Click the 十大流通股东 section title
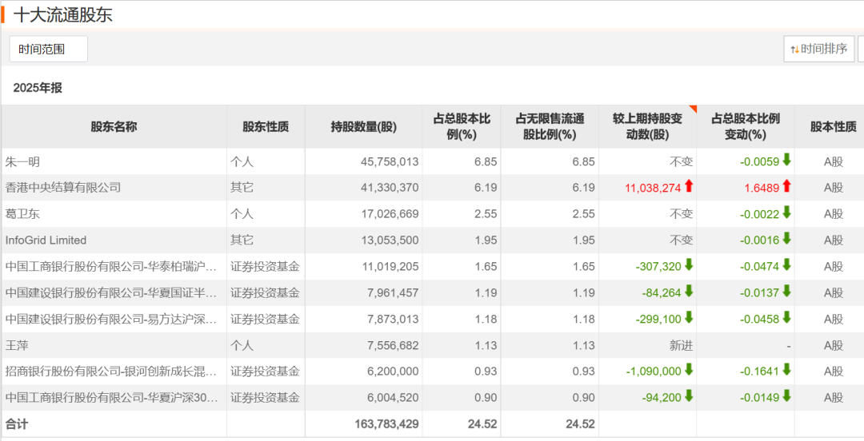Screen dimensions: 864x441 point(63,14)
